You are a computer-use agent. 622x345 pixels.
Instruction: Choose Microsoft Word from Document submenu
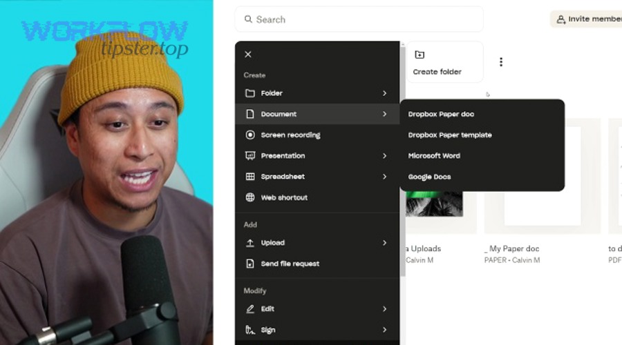tap(434, 156)
